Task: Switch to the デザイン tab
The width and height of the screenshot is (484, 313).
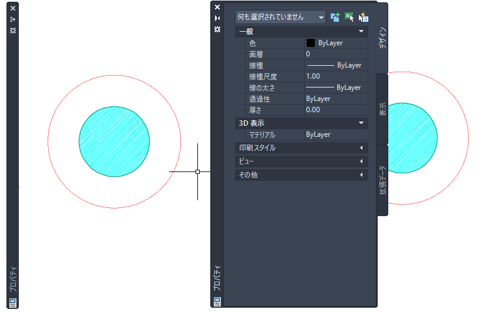Action: pos(383,38)
